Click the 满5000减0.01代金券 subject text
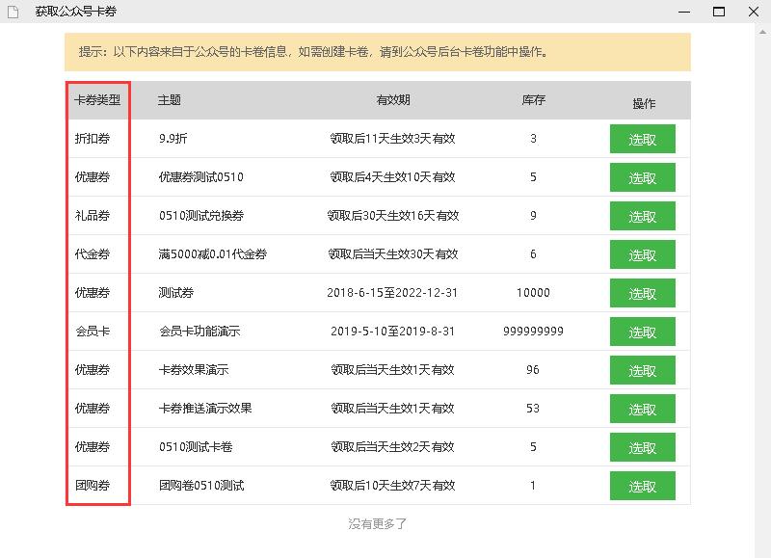The width and height of the screenshot is (771, 558). (212, 254)
